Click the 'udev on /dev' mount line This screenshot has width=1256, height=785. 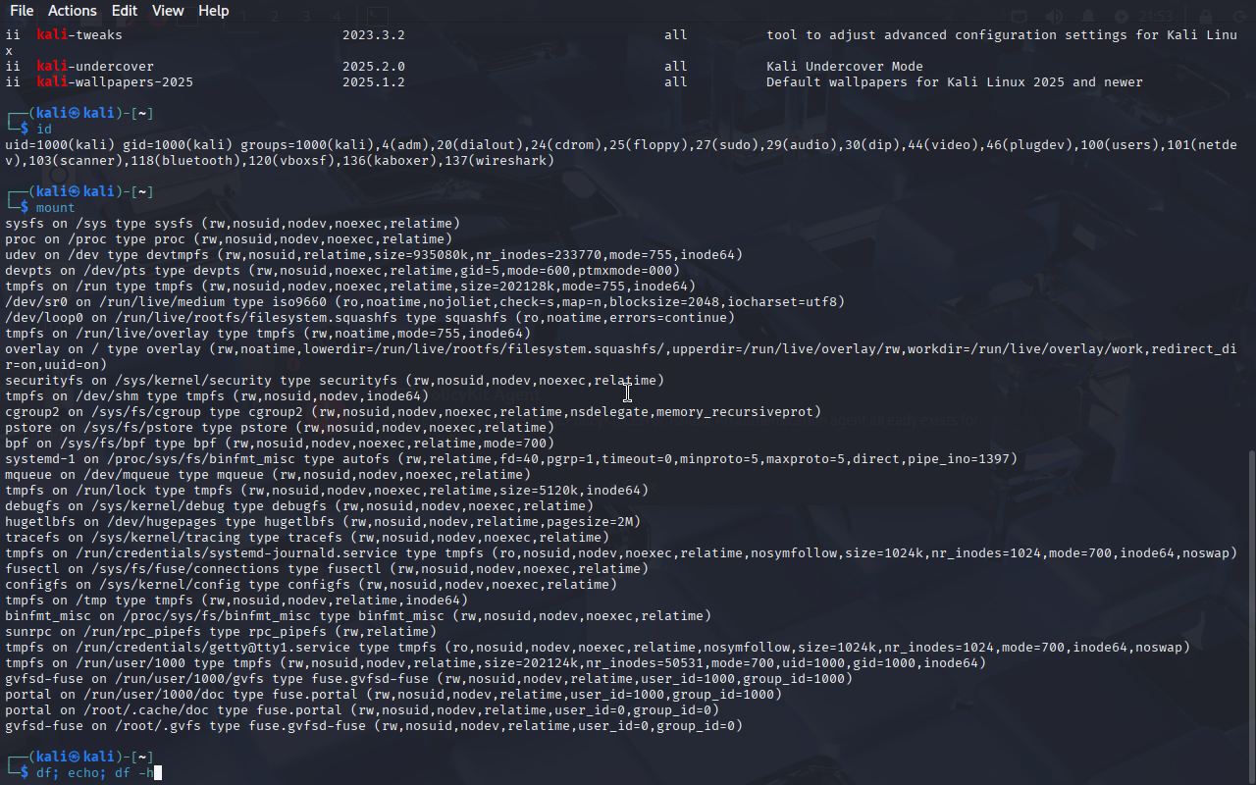click(x=374, y=255)
